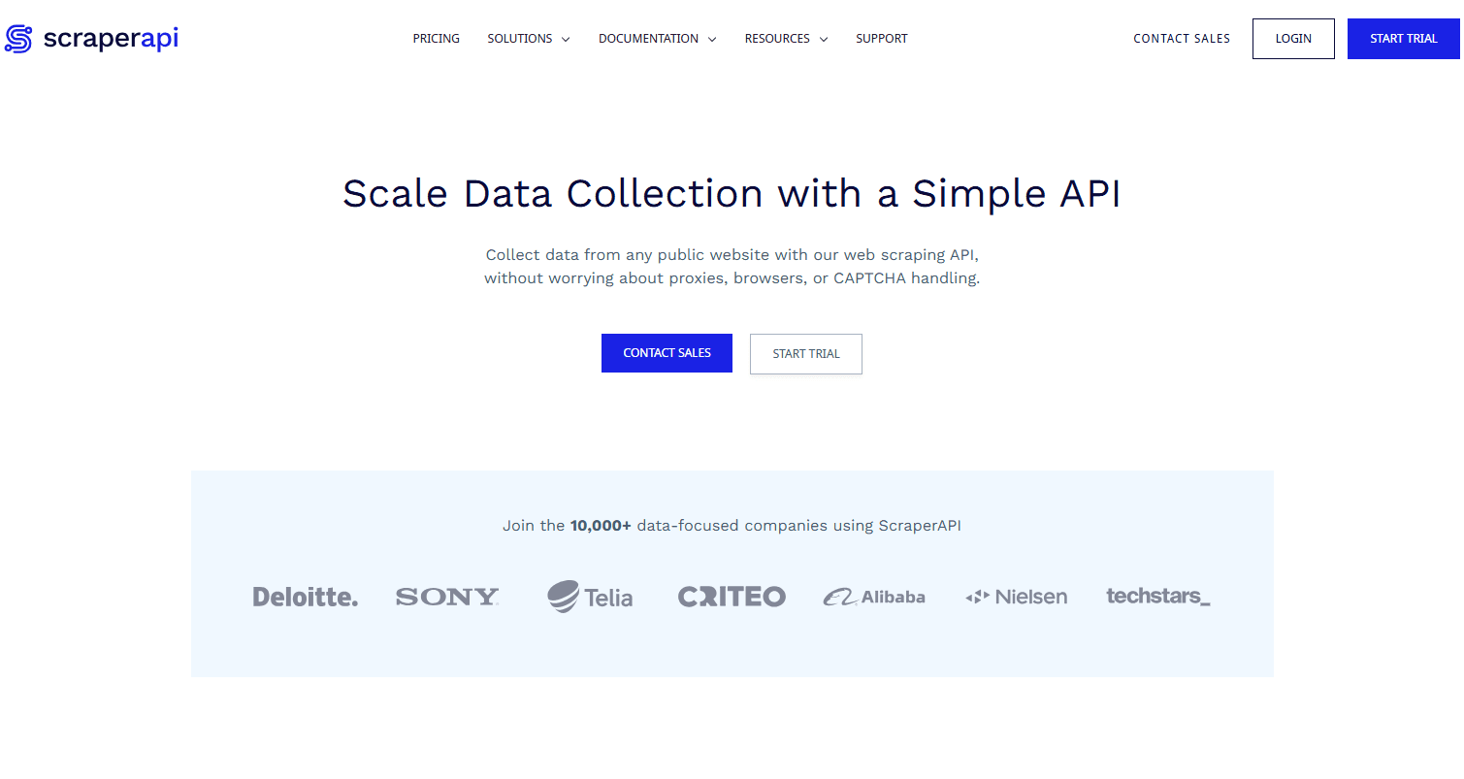The image size is (1464, 779).
Task: Expand the Solutions dropdown chevron
Action: click(x=566, y=40)
